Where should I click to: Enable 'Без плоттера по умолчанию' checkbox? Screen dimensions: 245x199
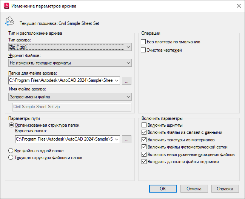click(143, 42)
